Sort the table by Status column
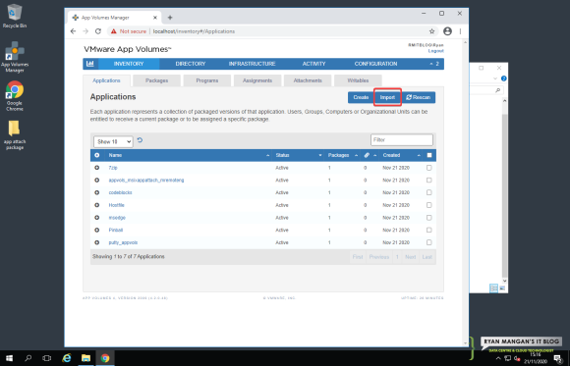 pyautogui.click(x=298, y=155)
